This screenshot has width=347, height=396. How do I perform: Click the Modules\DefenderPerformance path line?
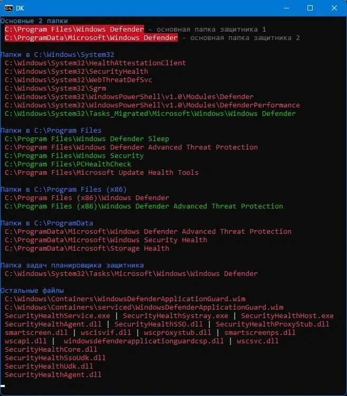152,105
